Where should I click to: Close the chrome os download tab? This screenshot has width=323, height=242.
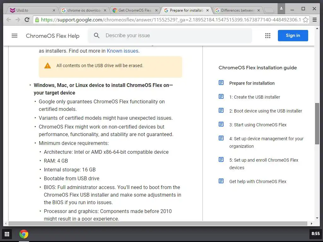(x=105, y=10)
